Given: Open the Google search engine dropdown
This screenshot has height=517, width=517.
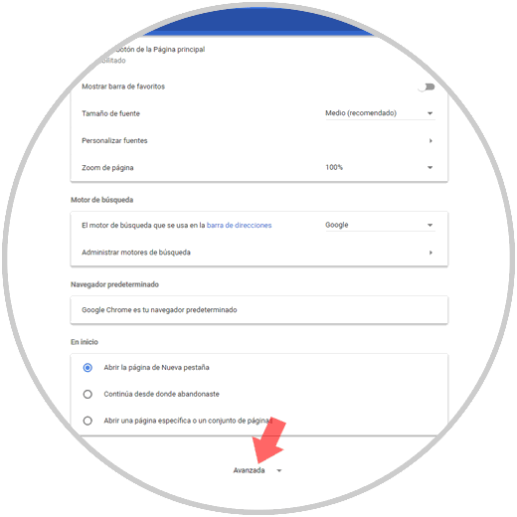Looking at the screenshot, I should (380, 225).
